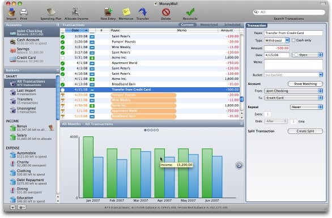Click the Import toolbar icon
This screenshot has height=218, width=332.
tap(11, 12)
